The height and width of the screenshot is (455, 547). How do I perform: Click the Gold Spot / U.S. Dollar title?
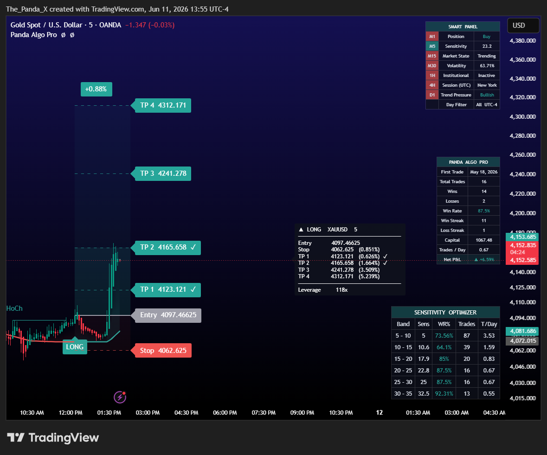(x=46, y=25)
